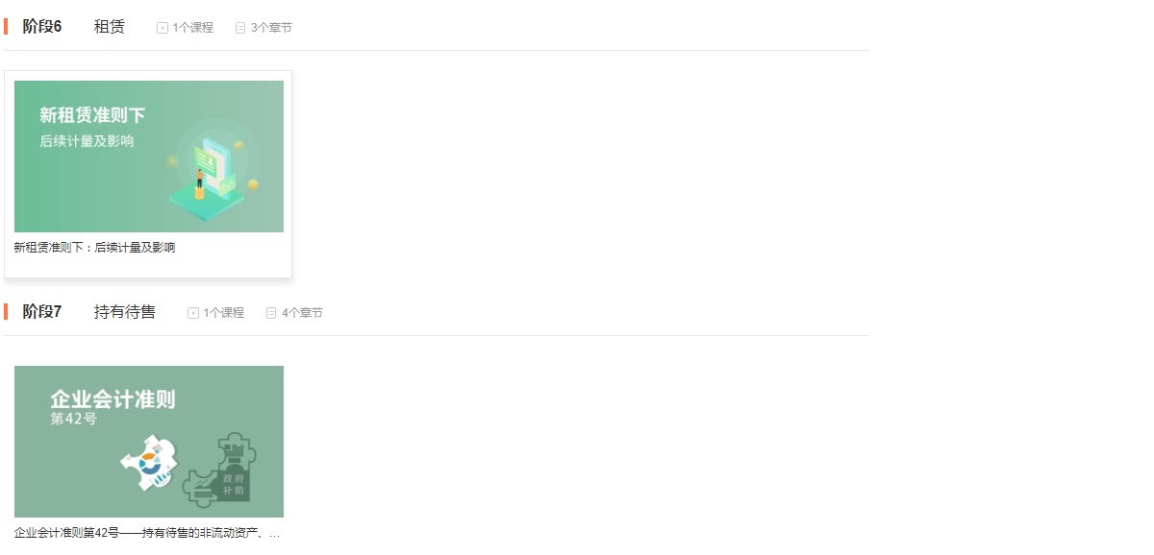
Task: Open the link 新租赁准则下：后续计量及影响
Action: (95, 248)
